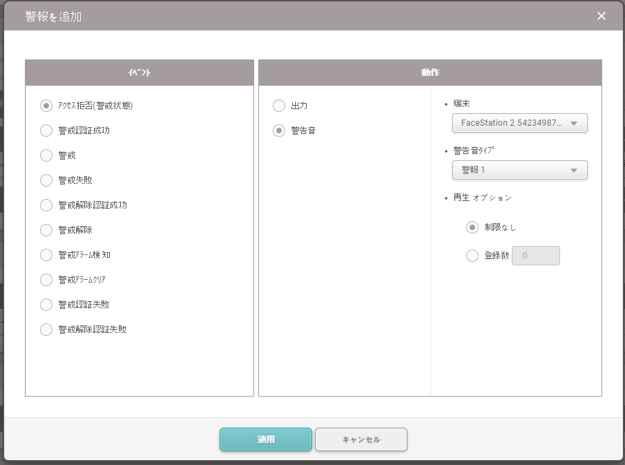Select the 警戒認証成功 event option
Image resolution: width=625 pixels, height=465 pixels.
pyautogui.click(x=46, y=131)
